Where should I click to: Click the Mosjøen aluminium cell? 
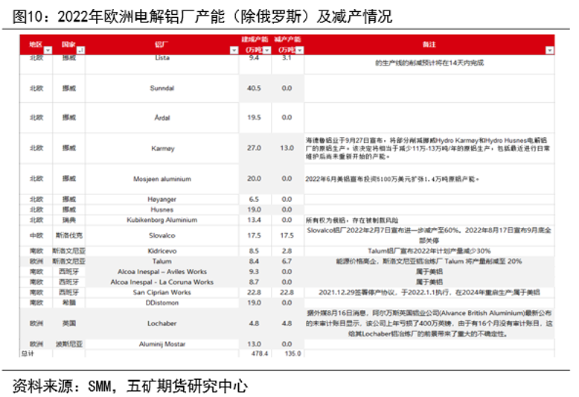click(162, 179)
